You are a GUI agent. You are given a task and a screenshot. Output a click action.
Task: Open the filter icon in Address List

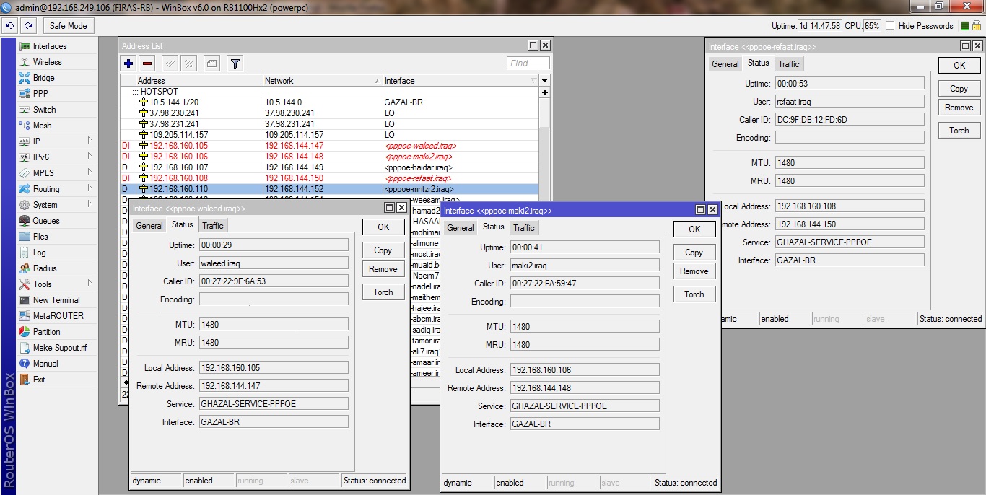coord(235,63)
